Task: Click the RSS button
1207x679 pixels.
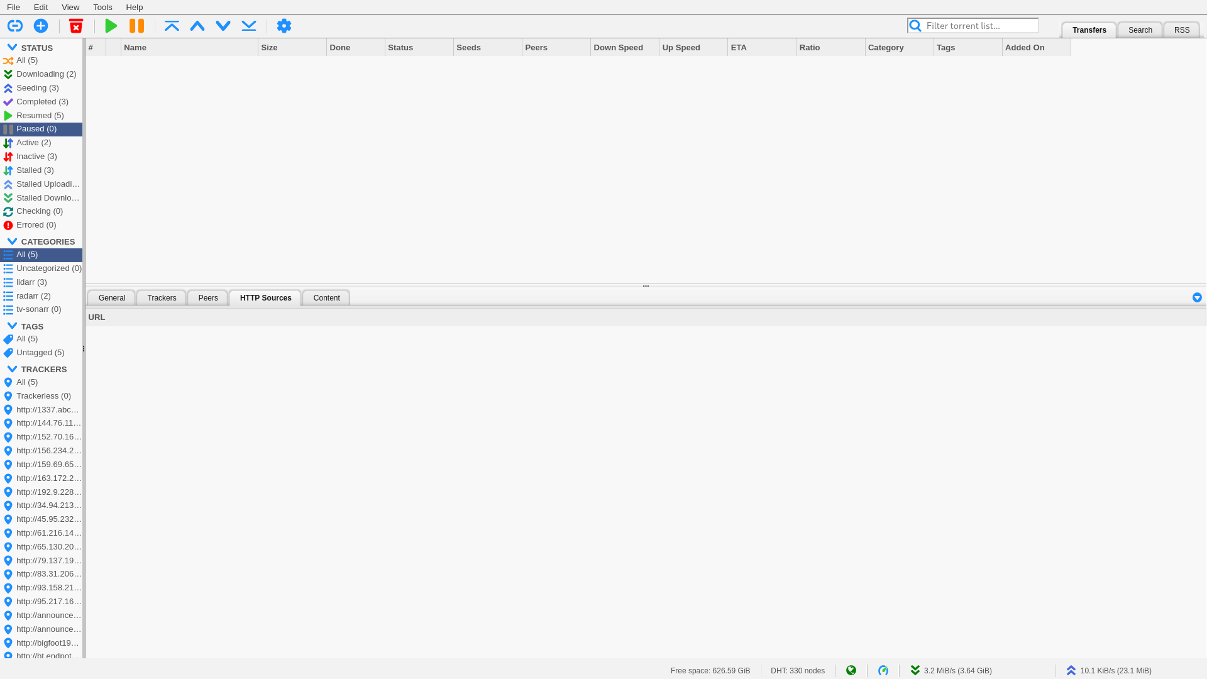Action: click(1181, 30)
